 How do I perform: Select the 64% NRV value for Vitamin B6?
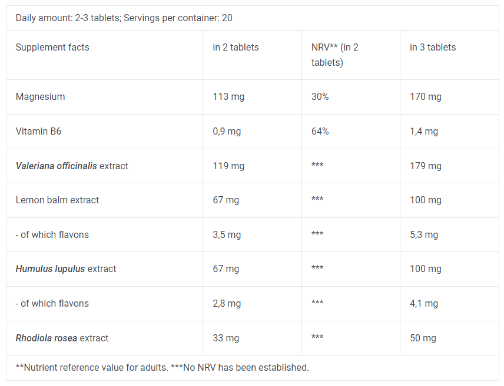point(320,131)
